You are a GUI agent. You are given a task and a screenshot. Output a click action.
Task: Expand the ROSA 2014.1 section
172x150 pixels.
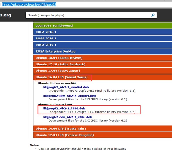pos(103,39)
